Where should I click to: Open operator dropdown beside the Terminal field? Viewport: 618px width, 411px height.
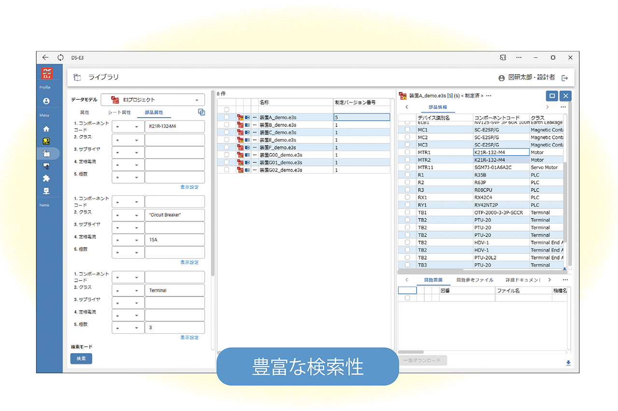pos(128,291)
